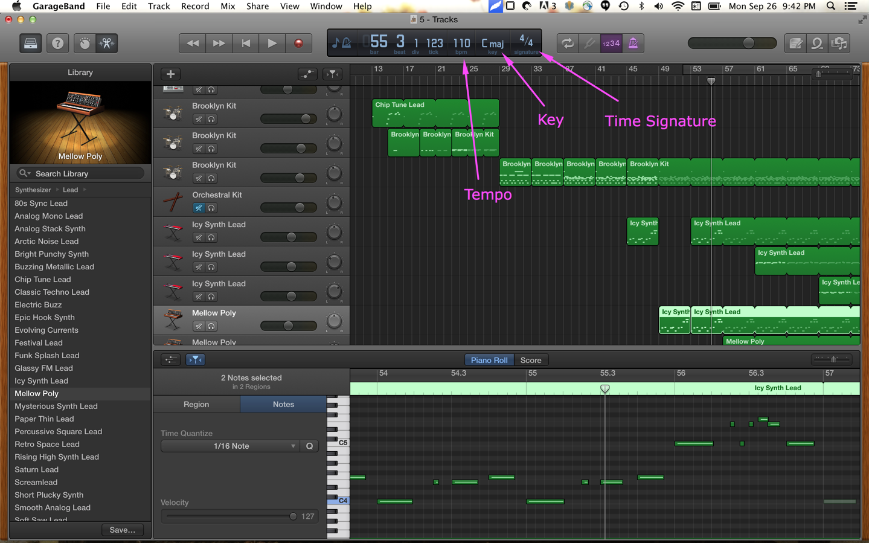Toggle the Cycle loop button
The image size is (869, 543).
click(567, 43)
